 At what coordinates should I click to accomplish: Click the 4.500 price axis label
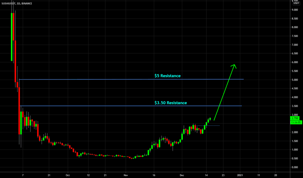(295, 89)
